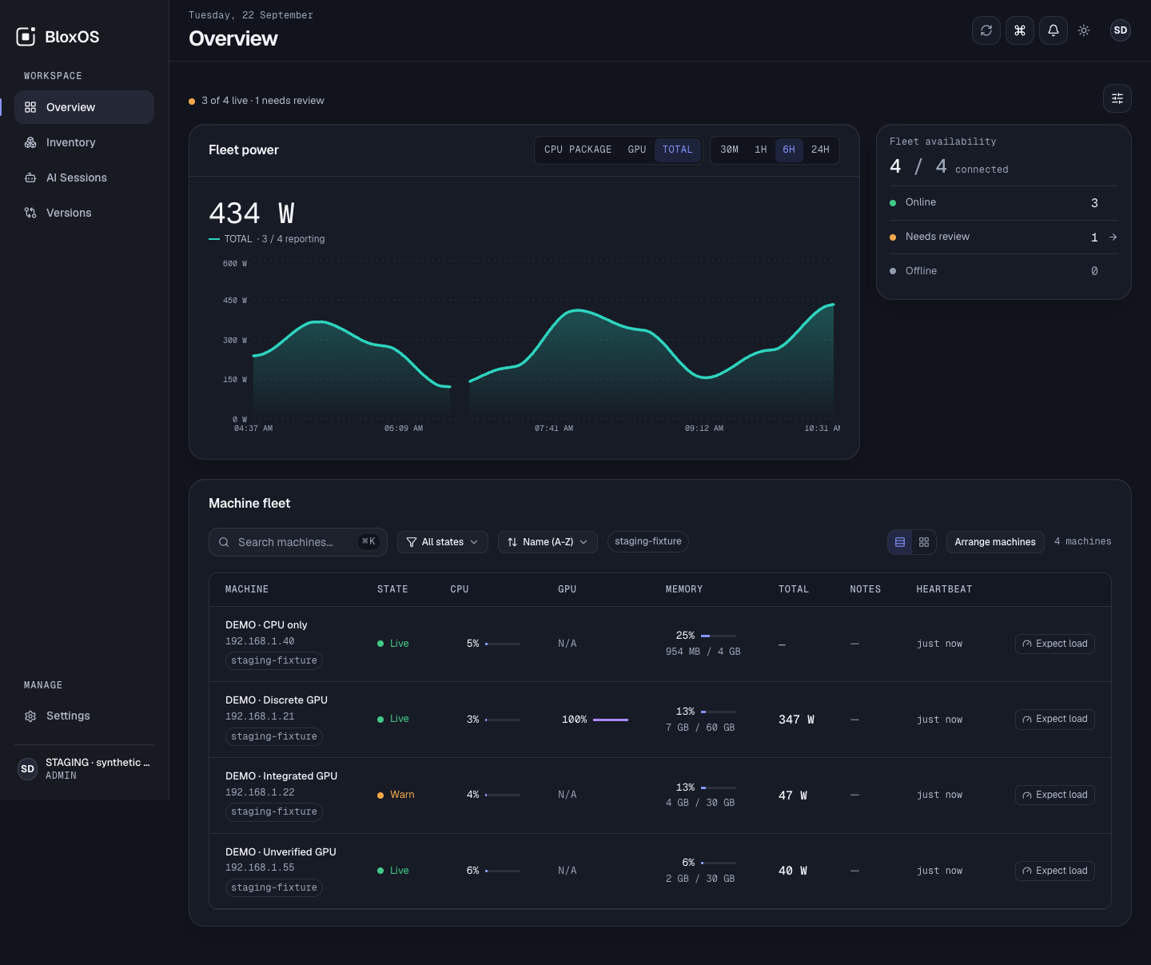This screenshot has width=1151, height=965.
Task: Open STAGING synthetic account switcher
Action: pos(85,769)
